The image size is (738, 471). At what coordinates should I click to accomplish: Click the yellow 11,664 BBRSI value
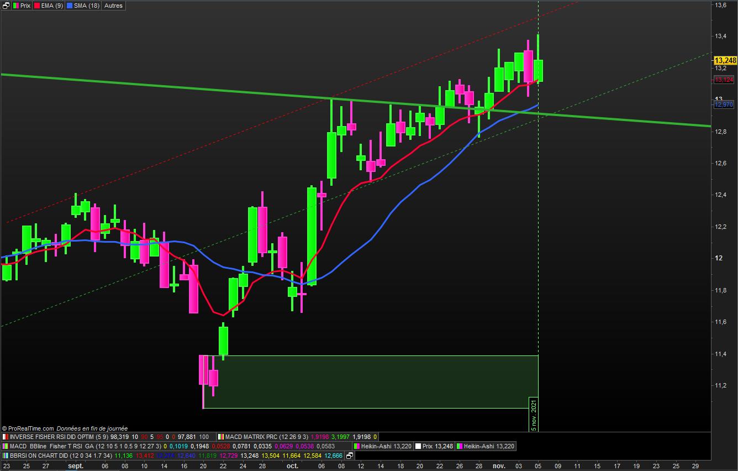click(x=291, y=456)
